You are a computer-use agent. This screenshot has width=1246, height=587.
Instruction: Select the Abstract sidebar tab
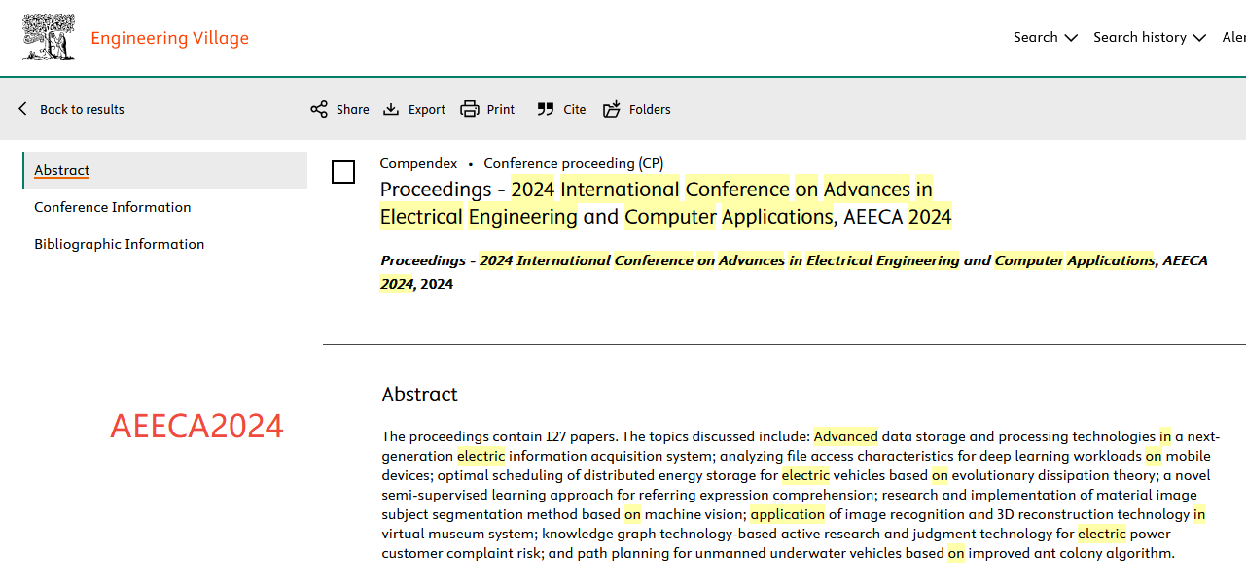[164, 170]
